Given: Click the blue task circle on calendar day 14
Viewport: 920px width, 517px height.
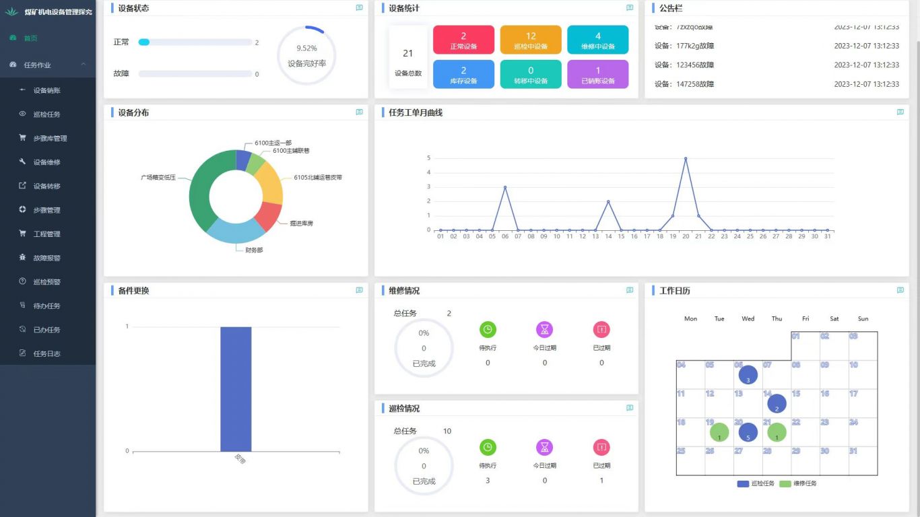Looking at the screenshot, I should (777, 404).
